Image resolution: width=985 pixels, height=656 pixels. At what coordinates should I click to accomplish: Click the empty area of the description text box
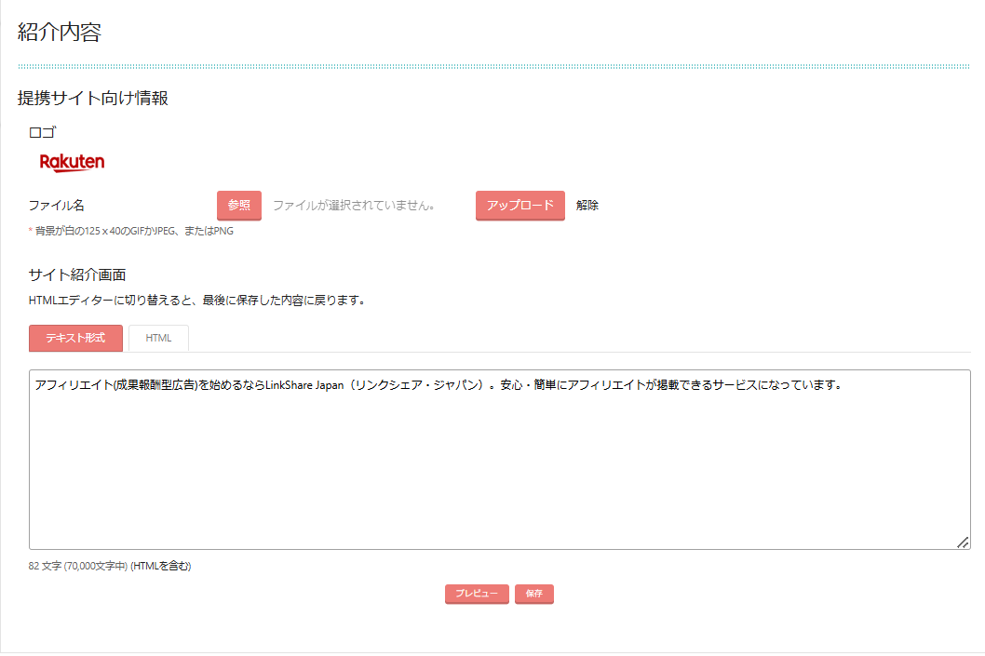coord(499,475)
